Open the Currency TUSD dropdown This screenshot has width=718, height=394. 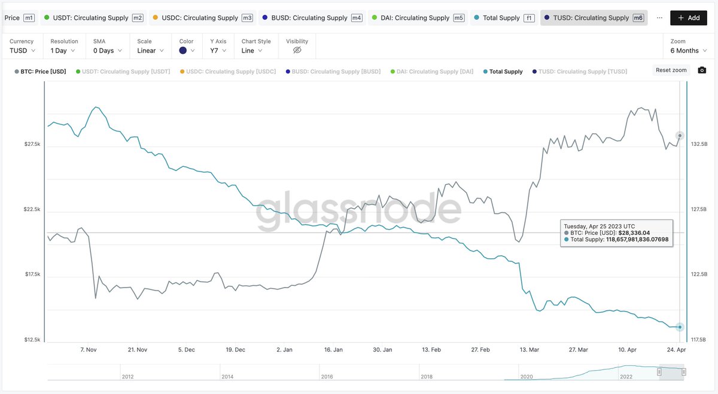pyautogui.click(x=23, y=51)
